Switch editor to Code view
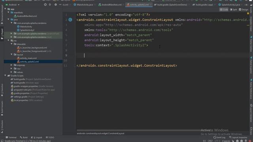253x142 pixels. [224, 9]
